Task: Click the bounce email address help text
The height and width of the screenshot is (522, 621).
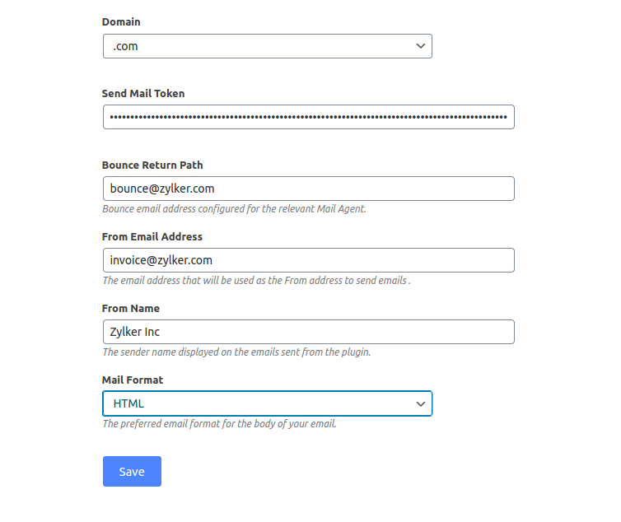Action: pos(234,209)
